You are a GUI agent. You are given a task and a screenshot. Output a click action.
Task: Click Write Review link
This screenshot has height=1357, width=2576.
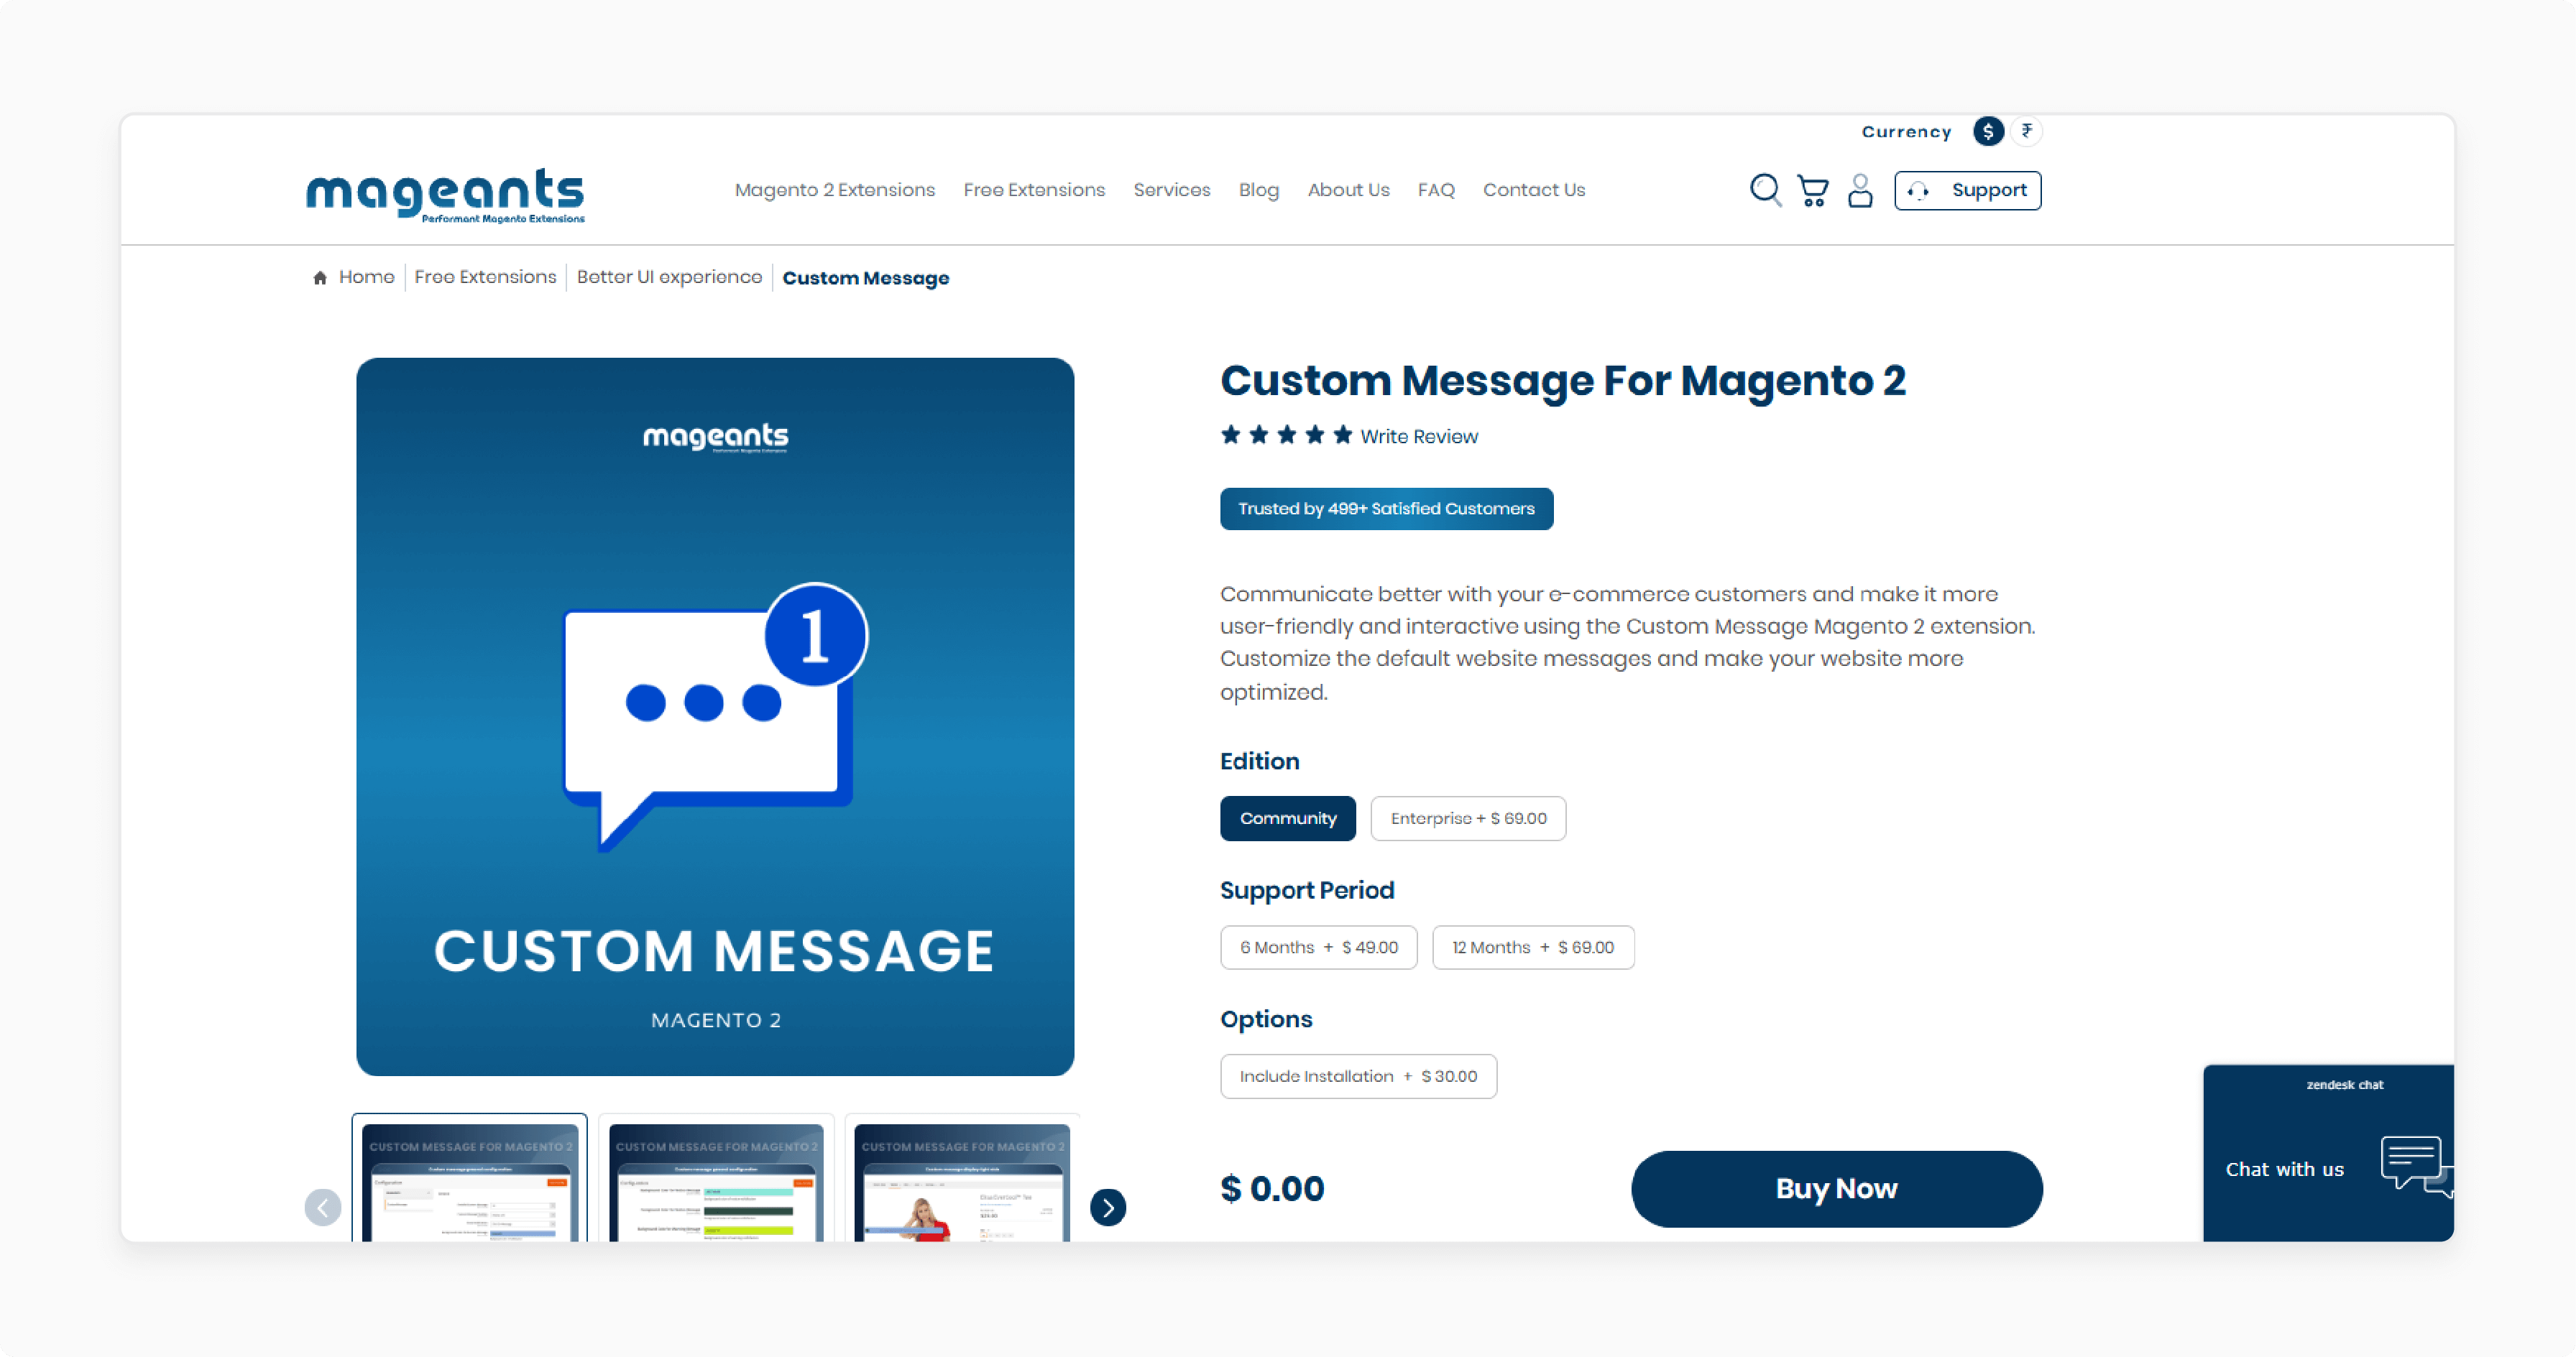(1419, 437)
